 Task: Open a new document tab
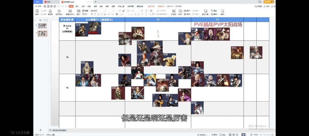pos(95,2)
